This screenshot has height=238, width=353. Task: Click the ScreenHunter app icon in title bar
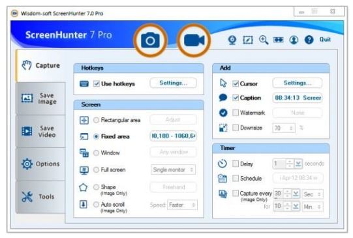(14, 13)
